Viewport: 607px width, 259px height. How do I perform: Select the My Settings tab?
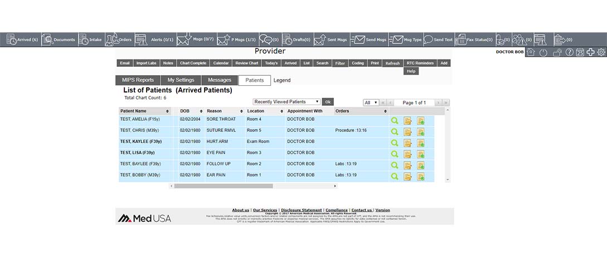(x=181, y=80)
